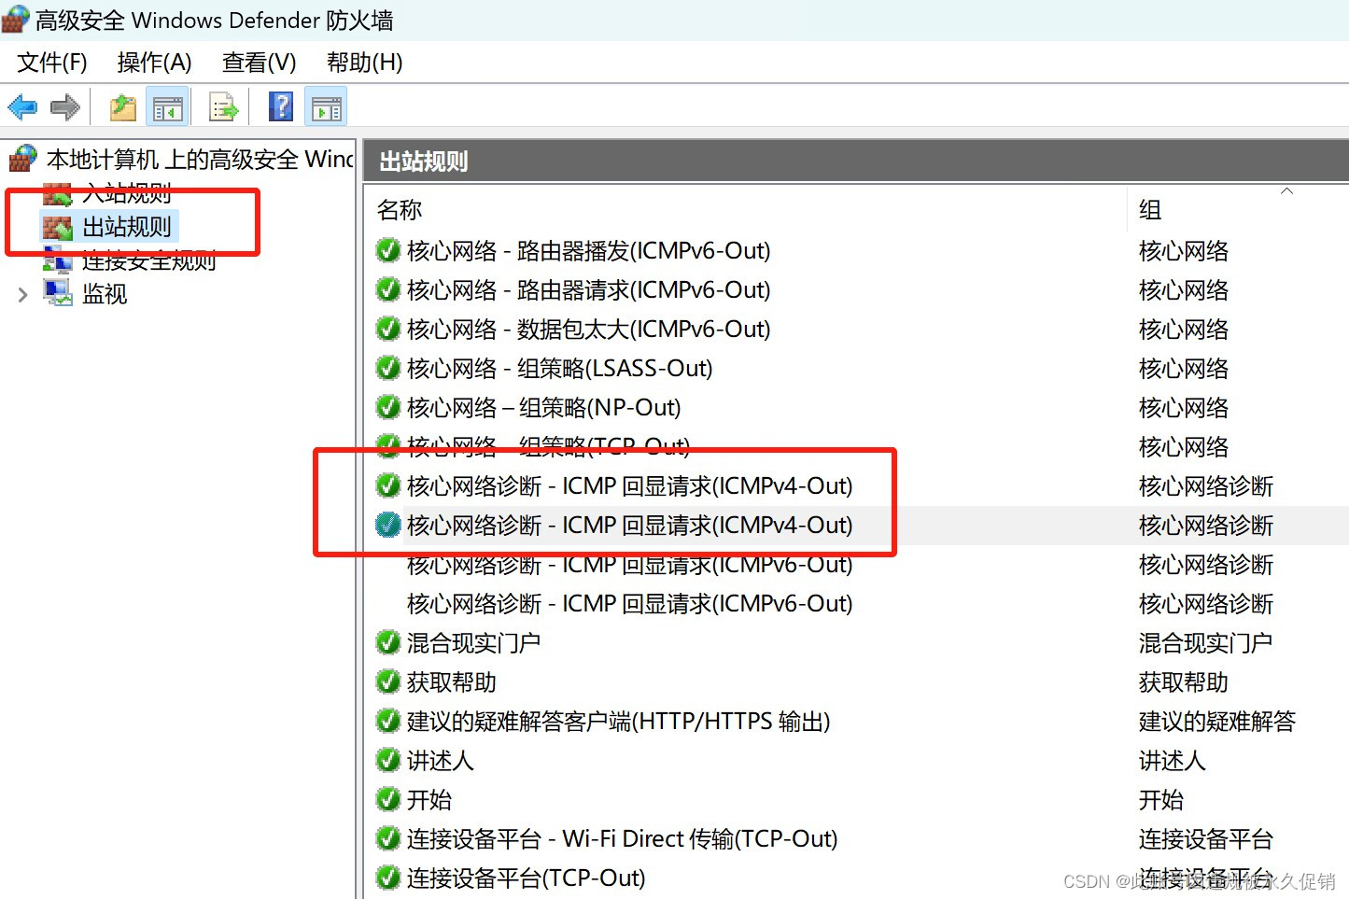Viewport: 1349px width, 899px height.
Task: Click group cell 连接设备平台 in Wi-Fi Direct row
Action: click(1205, 838)
